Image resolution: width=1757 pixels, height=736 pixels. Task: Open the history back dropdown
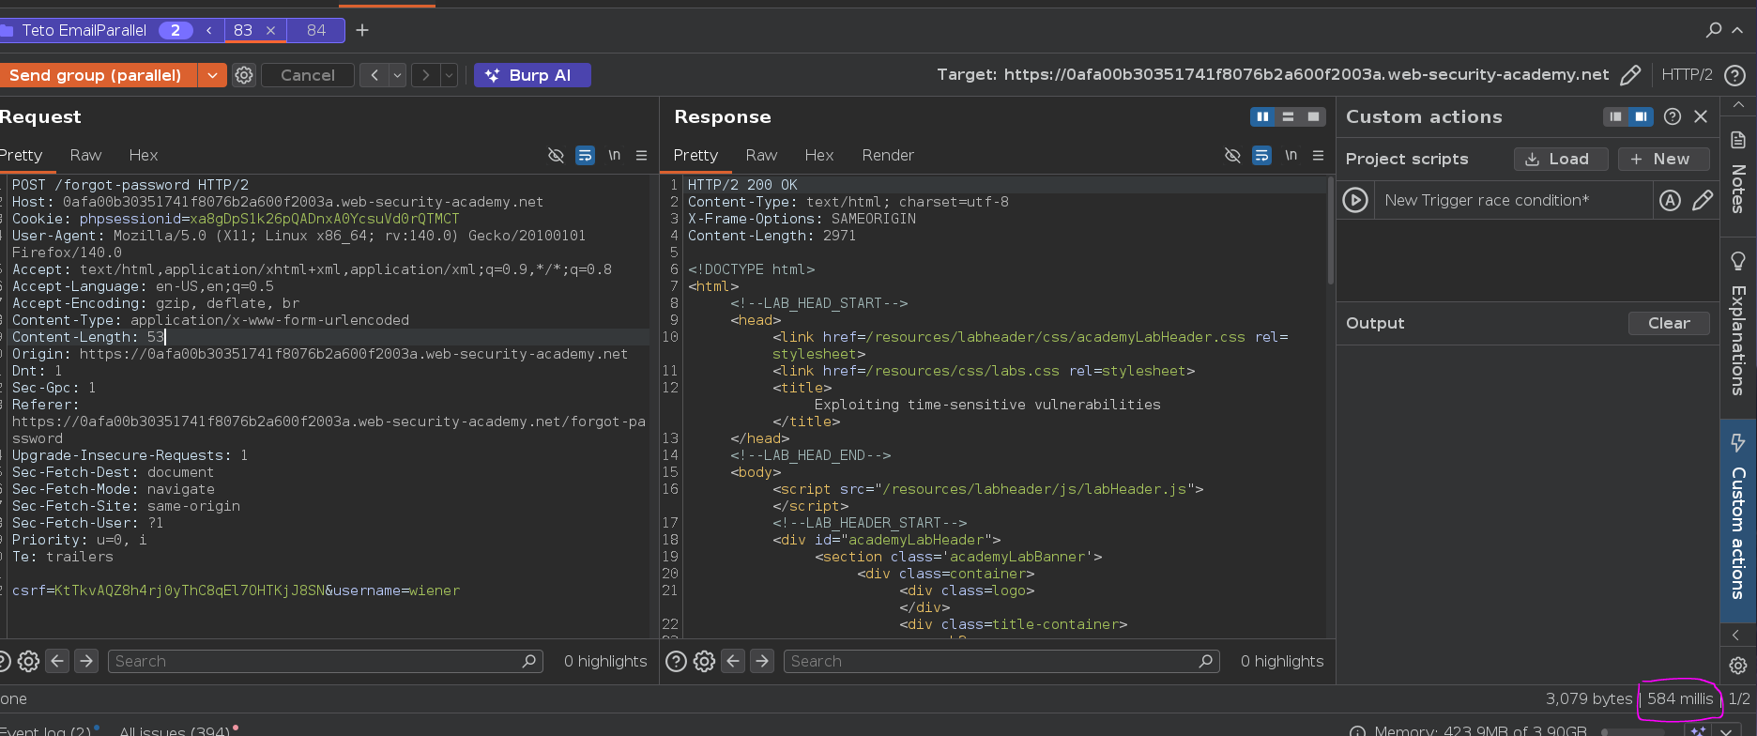398,75
